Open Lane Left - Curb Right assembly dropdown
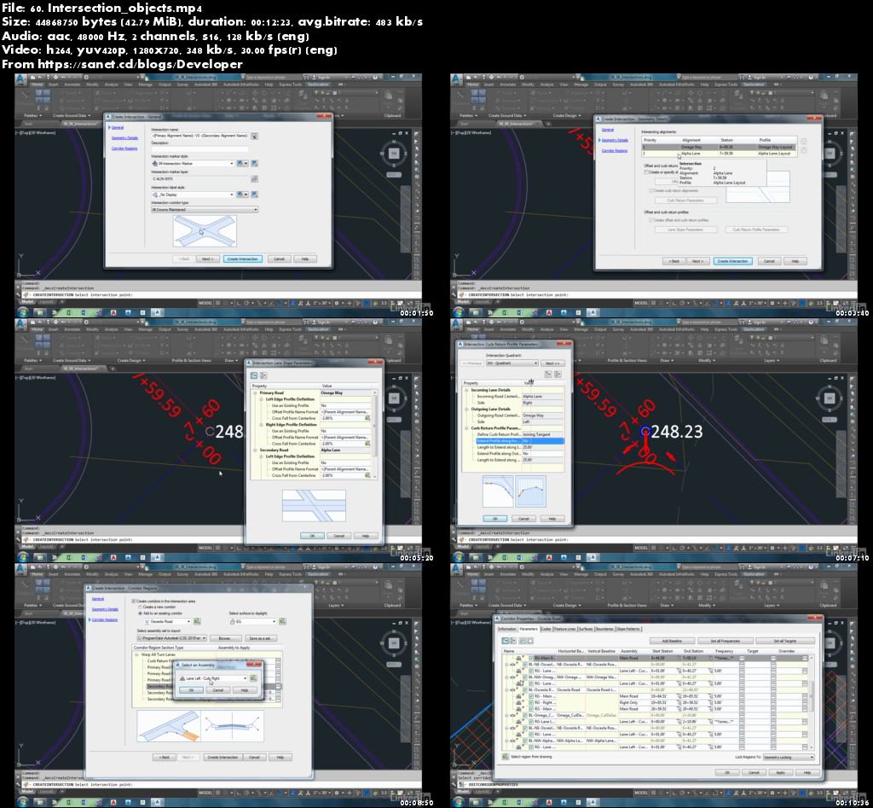This screenshot has height=808, width=873. pos(213,678)
